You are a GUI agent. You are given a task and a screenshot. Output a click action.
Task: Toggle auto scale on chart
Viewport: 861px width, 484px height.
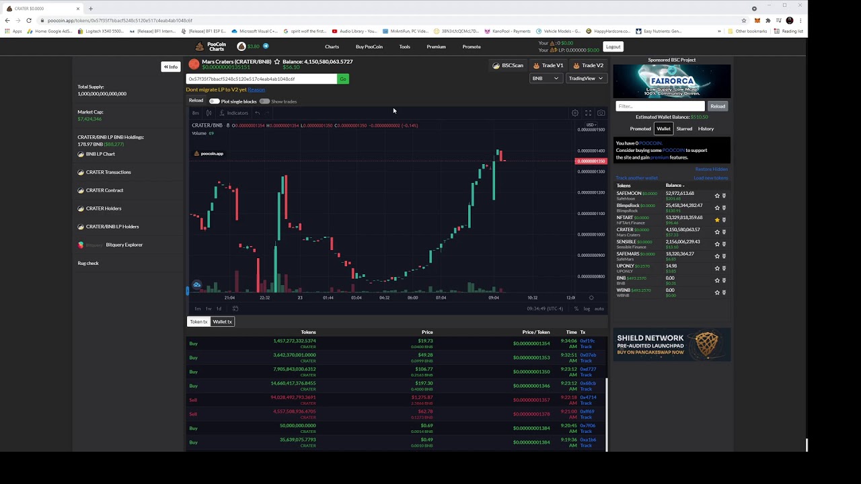(599, 309)
